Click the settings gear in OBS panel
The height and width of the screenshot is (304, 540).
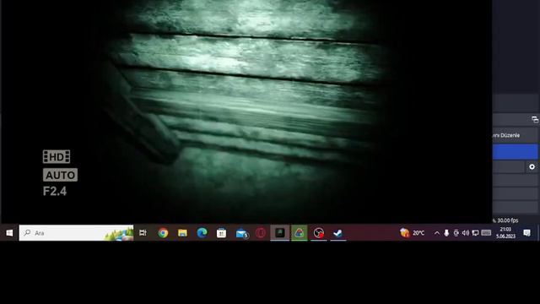[532, 167]
